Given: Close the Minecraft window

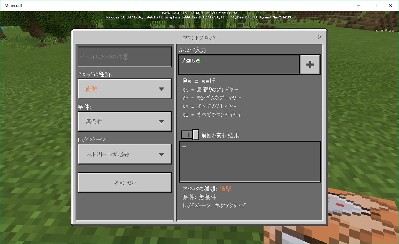Looking at the screenshot, I should tap(391, 6).
